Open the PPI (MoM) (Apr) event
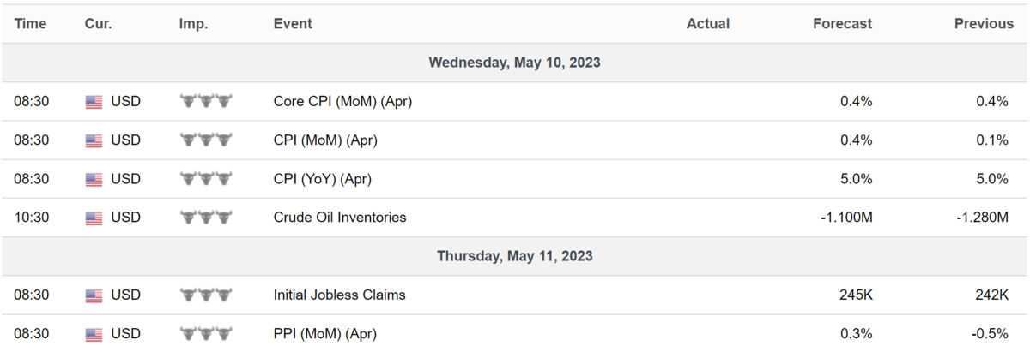Image resolution: width=1030 pixels, height=364 pixels. [x=325, y=333]
